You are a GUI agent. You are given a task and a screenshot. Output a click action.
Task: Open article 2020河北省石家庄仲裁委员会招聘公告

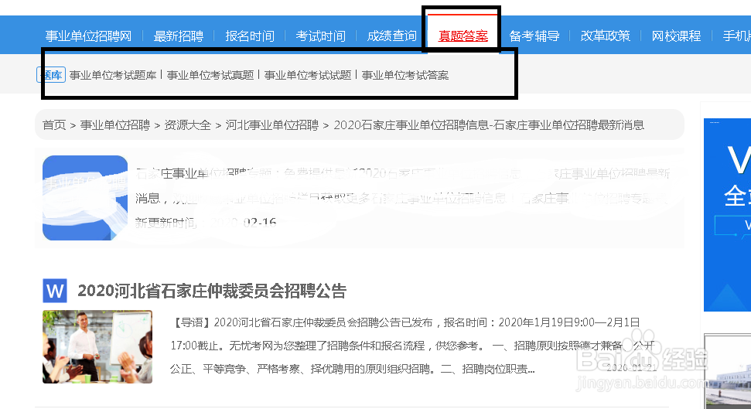coord(212,291)
